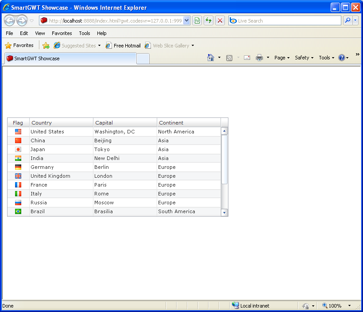Select the New Delhi capital cell
The image size is (363, 312).
125,158
